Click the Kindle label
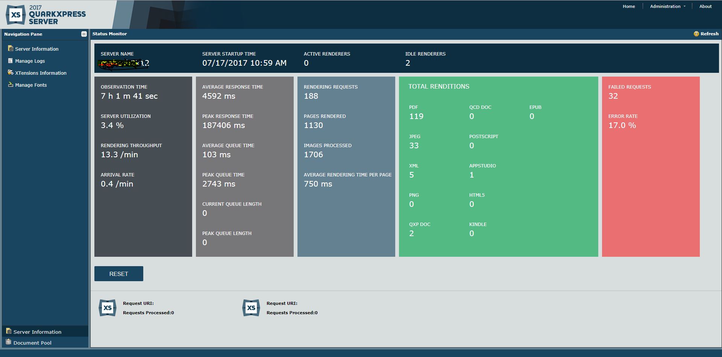This screenshot has height=357, width=722. tap(478, 224)
